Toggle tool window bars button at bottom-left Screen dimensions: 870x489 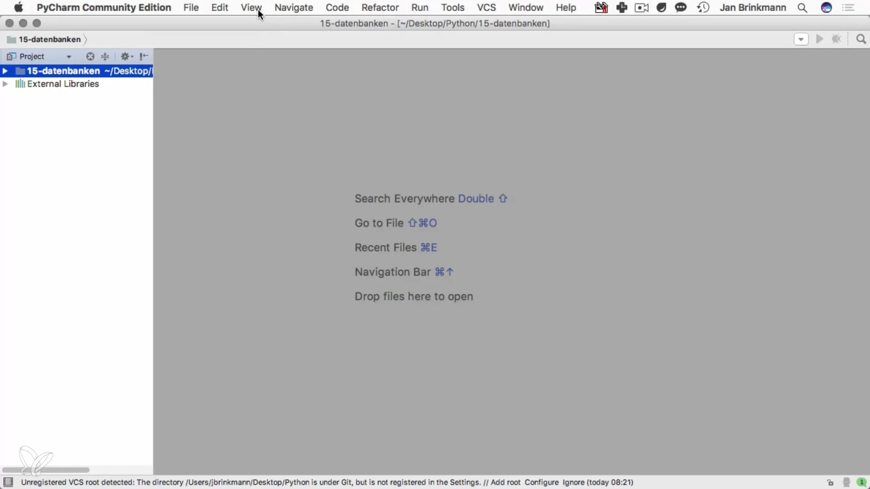[x=8, y=482]
